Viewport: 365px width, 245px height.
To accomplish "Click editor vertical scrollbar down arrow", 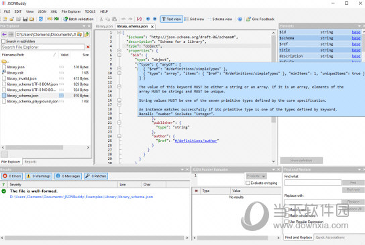I will click(x=274, y=161).
